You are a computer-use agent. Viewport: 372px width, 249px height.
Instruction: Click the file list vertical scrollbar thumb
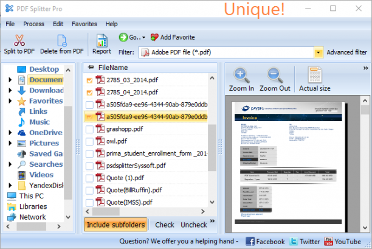pos(212,147)
